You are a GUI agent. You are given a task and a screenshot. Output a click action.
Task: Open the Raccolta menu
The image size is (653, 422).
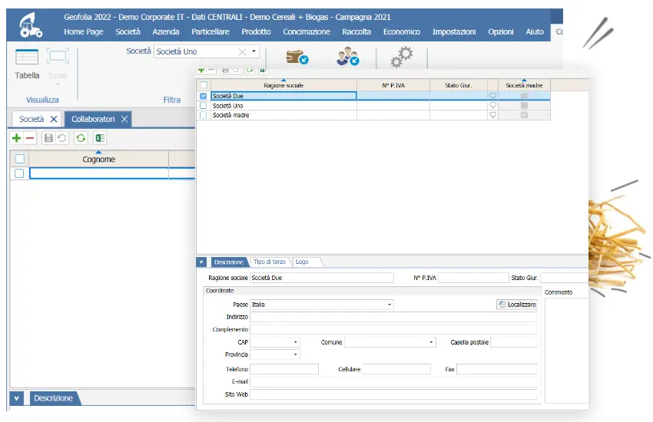(x=356, y=32)
